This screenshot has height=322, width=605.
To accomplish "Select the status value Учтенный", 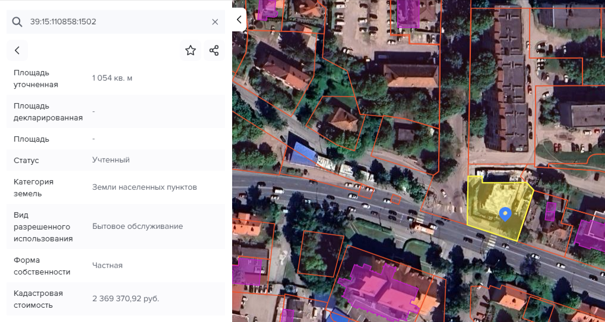I will pos(111,160).
